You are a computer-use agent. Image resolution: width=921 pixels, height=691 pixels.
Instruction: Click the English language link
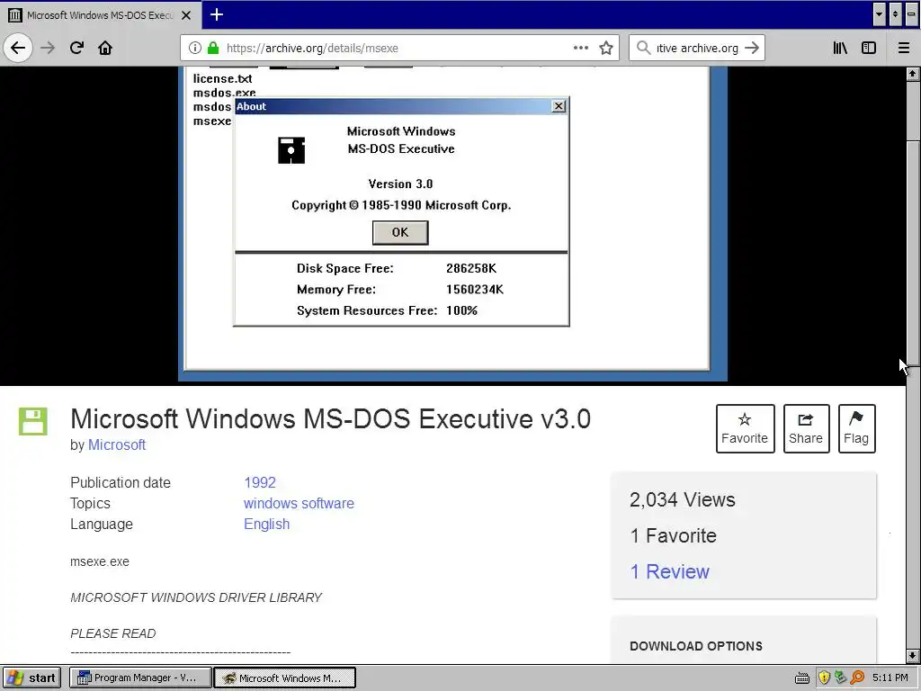(266, 525)
